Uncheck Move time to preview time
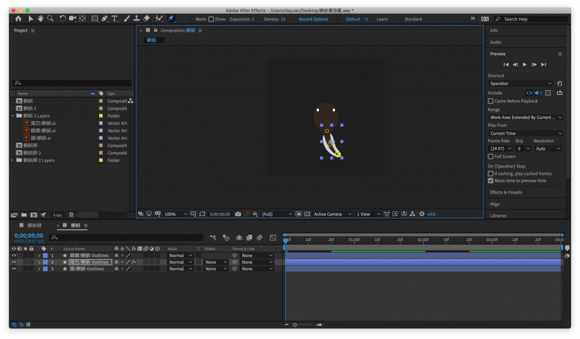The height and width of the screenshot is (339, 580). (x=491, y=181)
